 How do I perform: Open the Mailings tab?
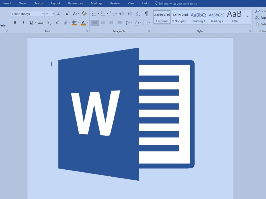[97, 3]
